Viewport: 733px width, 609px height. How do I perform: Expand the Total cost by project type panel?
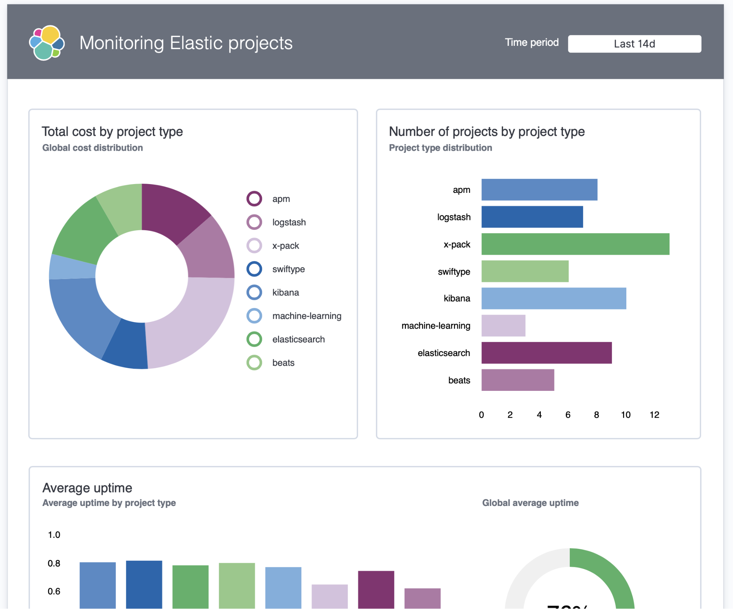[113, 131]
